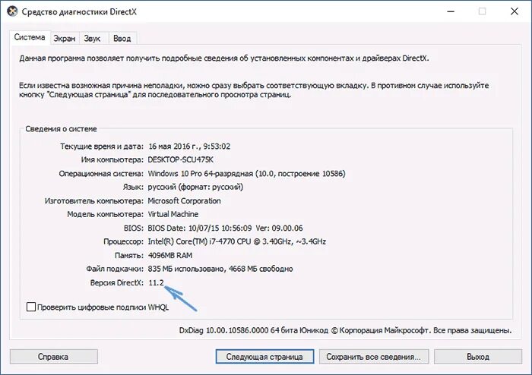Click the date value 16 мая 2016 г.
This screenshot has width=532, height=375.
click(189, 147)
